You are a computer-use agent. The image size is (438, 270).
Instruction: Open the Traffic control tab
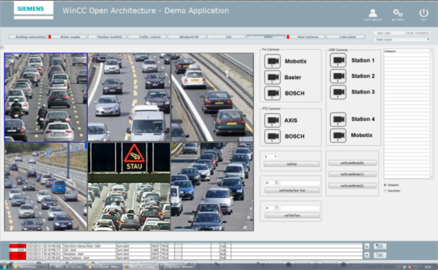tap(147, 37)
